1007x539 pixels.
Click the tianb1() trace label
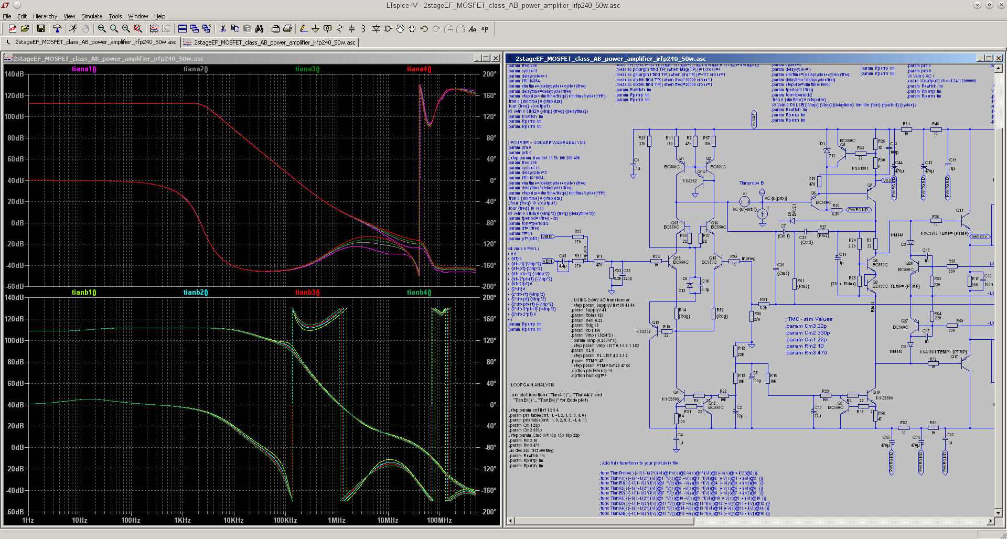pyautogui.click(x=84, y=293)
